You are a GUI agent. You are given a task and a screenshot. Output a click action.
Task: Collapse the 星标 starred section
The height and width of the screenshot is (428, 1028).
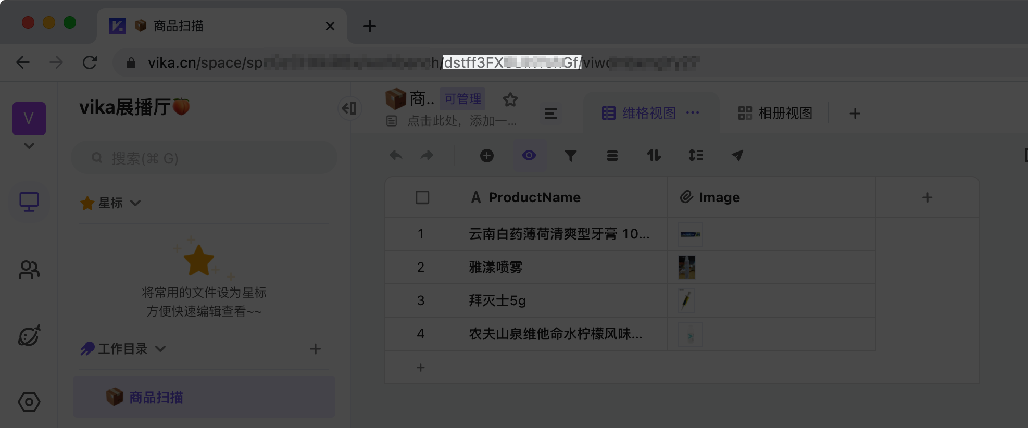click(x=135, y=203)
